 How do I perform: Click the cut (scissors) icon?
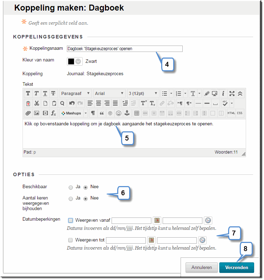[37, 103]
